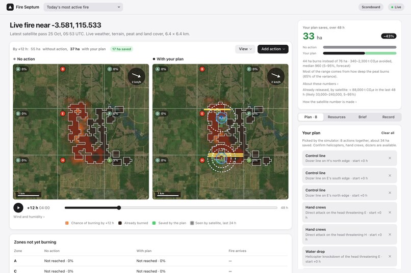Switch to the Brief tab
Image resolution: width=411 pixels, height=273 pixels.
point(363,117)
